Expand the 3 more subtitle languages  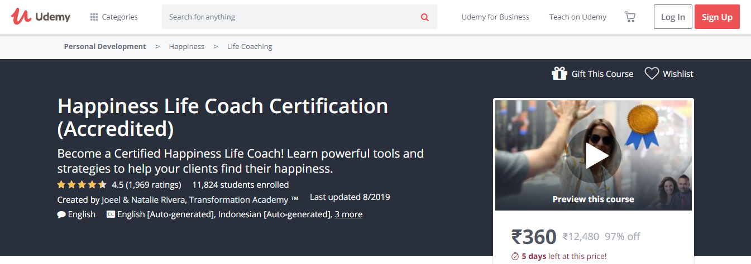348,214
